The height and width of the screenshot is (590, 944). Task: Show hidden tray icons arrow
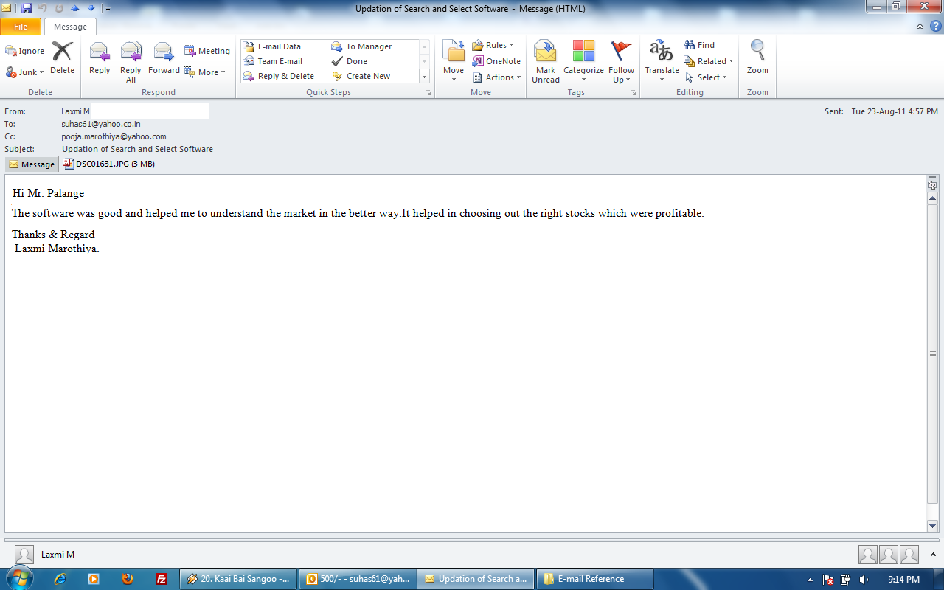tap(811, 580)
